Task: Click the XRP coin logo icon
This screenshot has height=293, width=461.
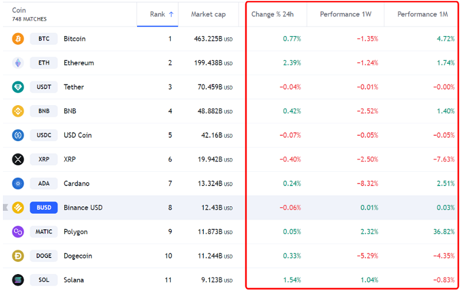Action: point(18,159)
